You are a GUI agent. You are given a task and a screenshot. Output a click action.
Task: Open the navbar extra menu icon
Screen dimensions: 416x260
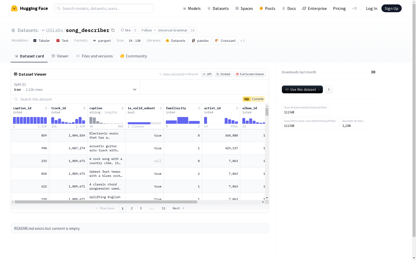pos(354,8)
